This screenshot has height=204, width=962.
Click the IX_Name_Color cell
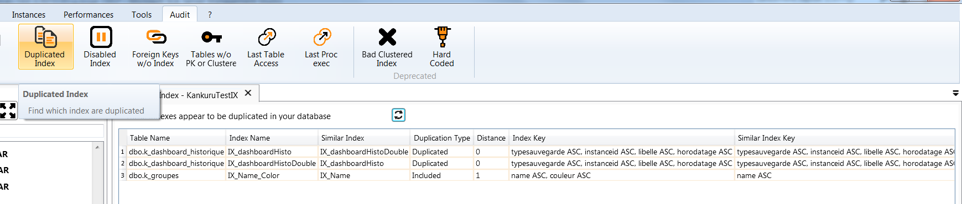pyautogui.click(x=272, y=175)
